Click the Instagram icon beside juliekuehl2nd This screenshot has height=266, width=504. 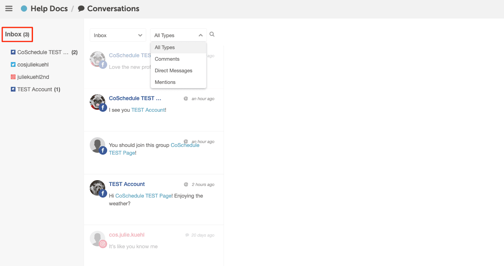pyautogui.click(x=13, y=77)
